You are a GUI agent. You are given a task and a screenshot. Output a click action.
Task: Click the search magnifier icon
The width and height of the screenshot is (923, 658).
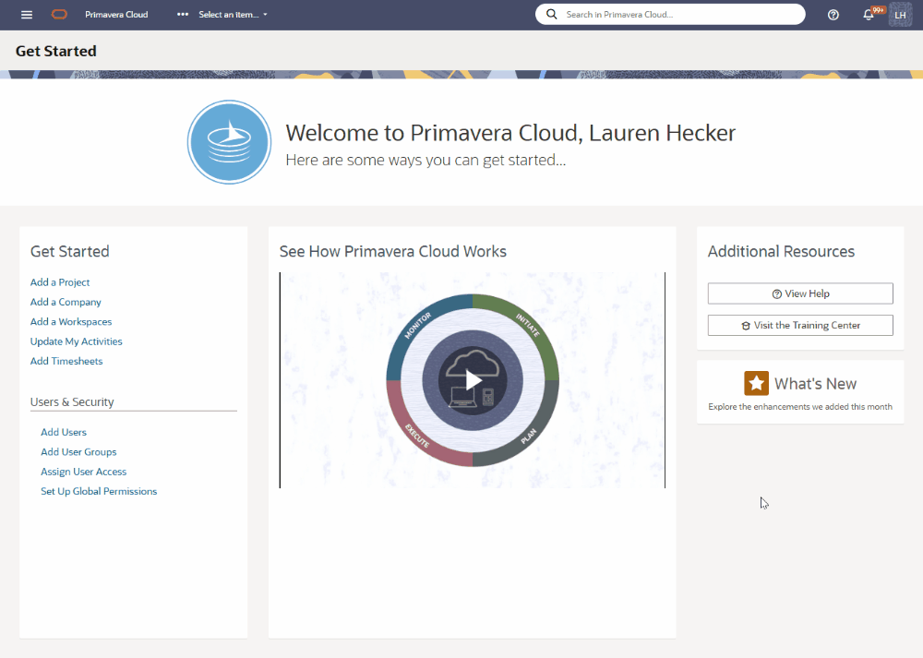[552, 14]
